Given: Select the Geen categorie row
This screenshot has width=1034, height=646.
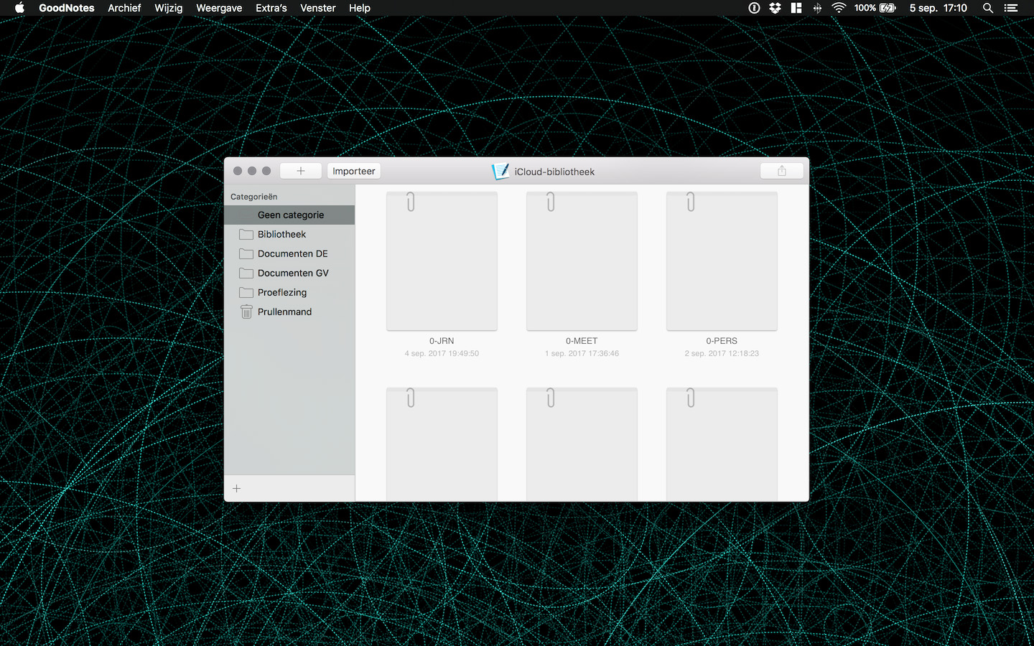Looking at the screenshot, I should [289, 215].
